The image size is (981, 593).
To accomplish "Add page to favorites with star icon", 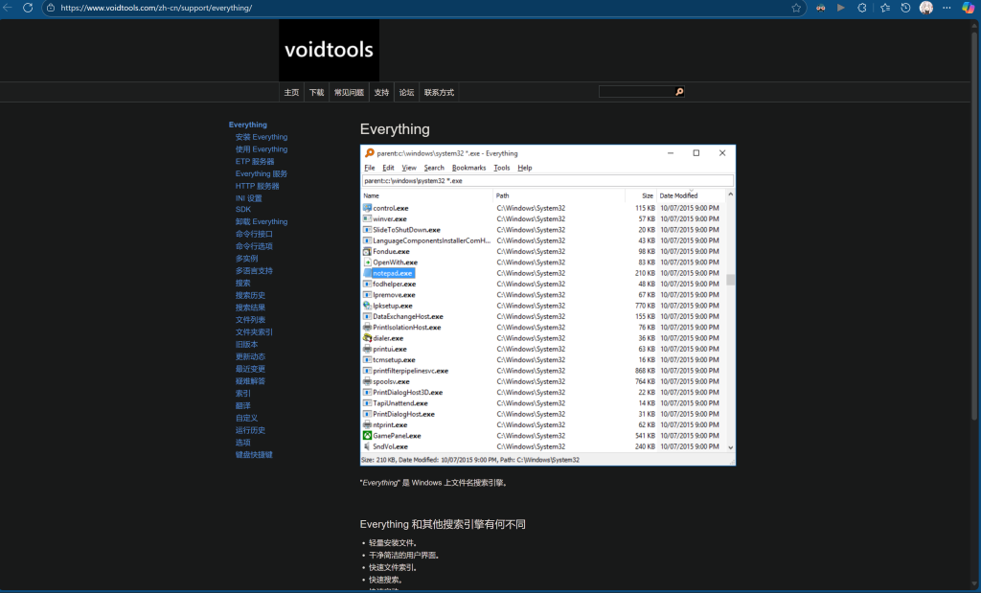I will pos(796,8).
